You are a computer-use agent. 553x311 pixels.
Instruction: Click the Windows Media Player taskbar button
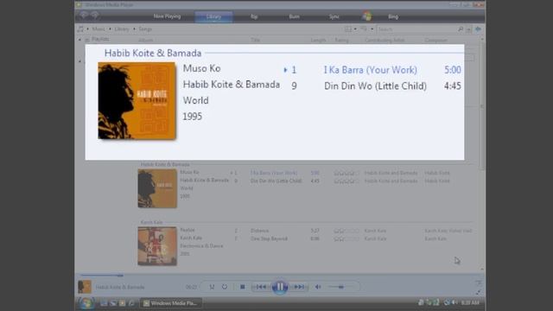[172, 303]
